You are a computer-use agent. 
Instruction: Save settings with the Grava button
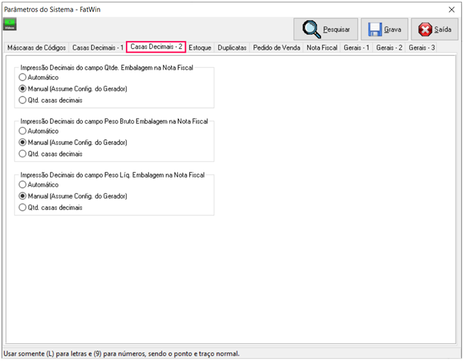(x=385, y=29)
